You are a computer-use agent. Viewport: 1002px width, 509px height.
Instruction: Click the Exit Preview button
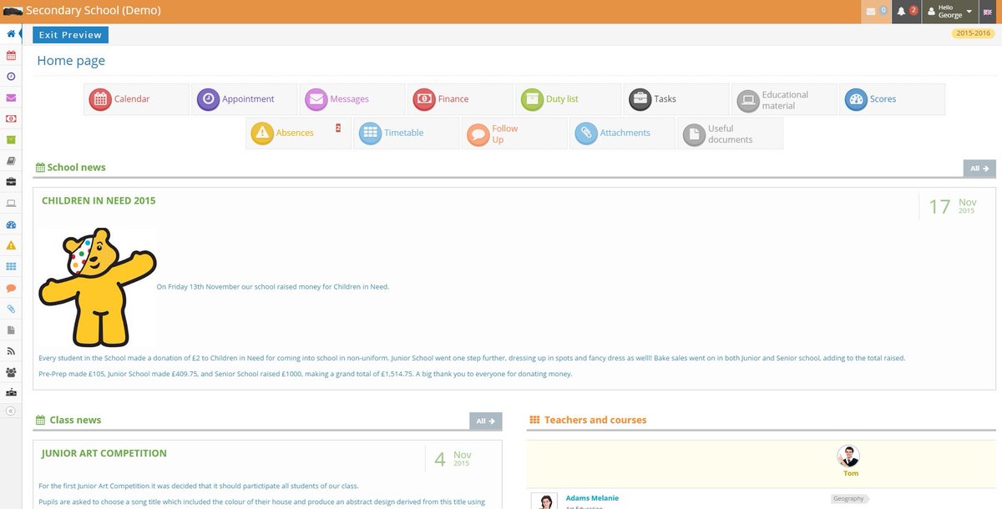pos(70,35)
